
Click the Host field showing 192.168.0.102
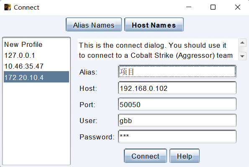pyautogui.click(x=177, y=88)
